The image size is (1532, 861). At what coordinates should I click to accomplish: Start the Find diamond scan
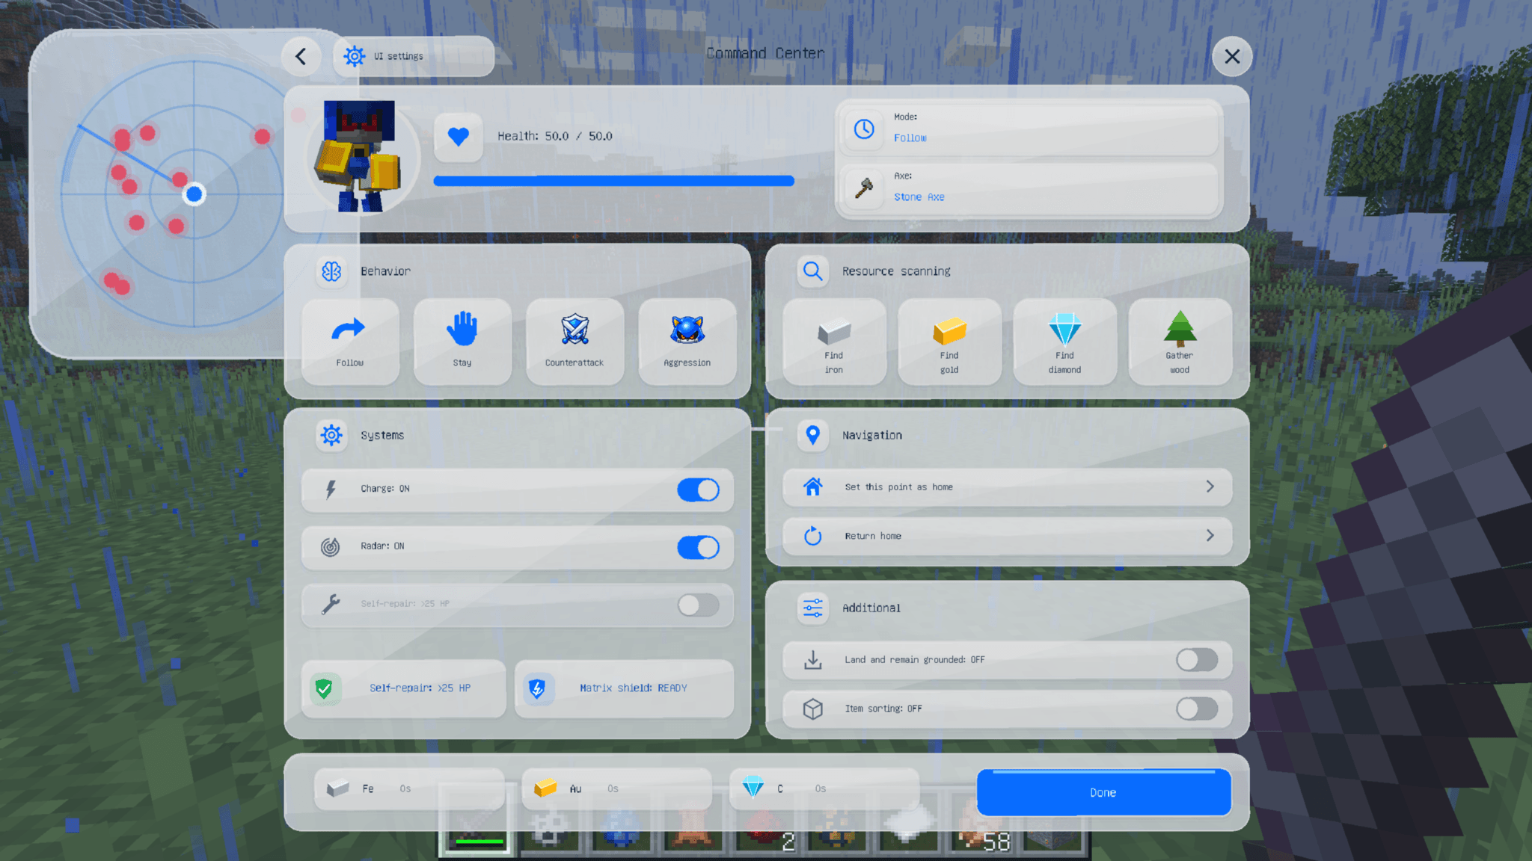pyautogui.click(x=1064, y=342)
